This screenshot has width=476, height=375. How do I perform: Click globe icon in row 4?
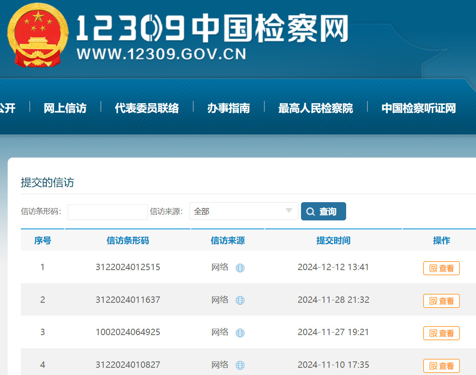[240, 365]
